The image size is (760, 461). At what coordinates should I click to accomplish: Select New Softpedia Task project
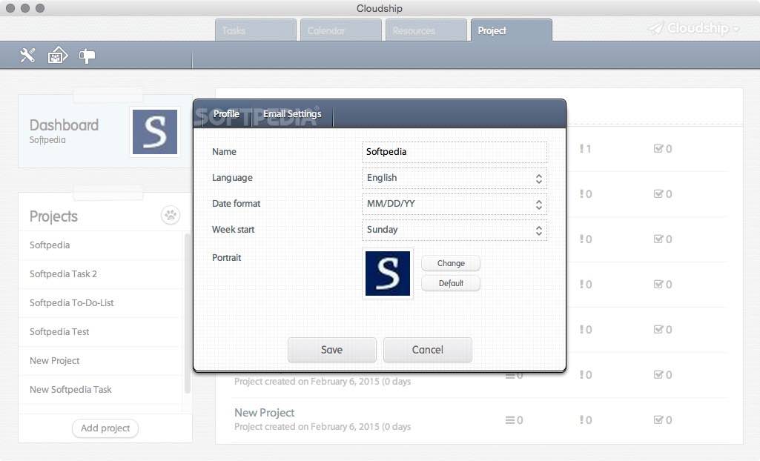101,390
